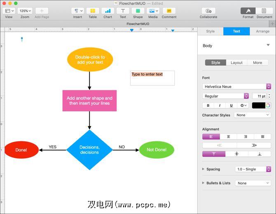
Task: Expand the Spacing section triangle
Action: (x=203, y=169)
